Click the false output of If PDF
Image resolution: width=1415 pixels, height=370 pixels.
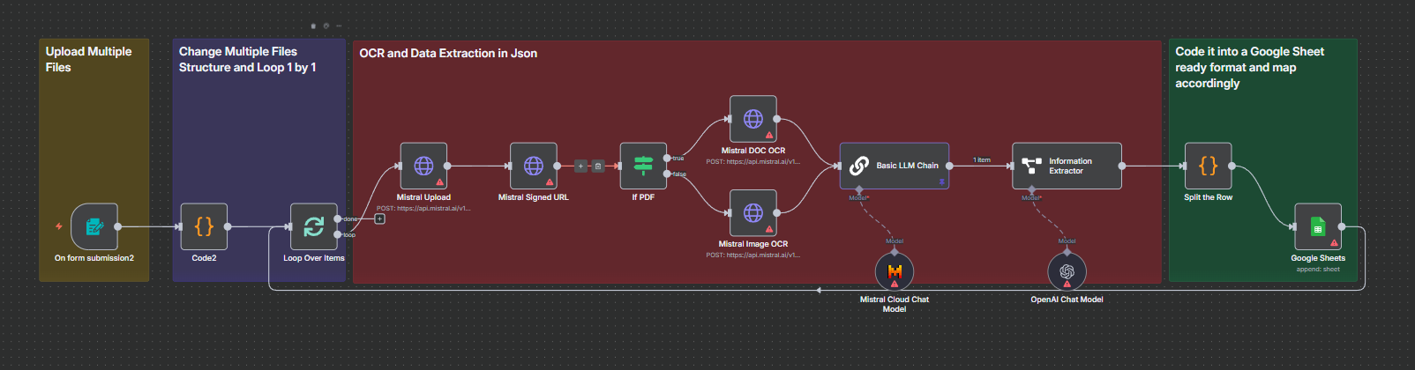point(667,174)
